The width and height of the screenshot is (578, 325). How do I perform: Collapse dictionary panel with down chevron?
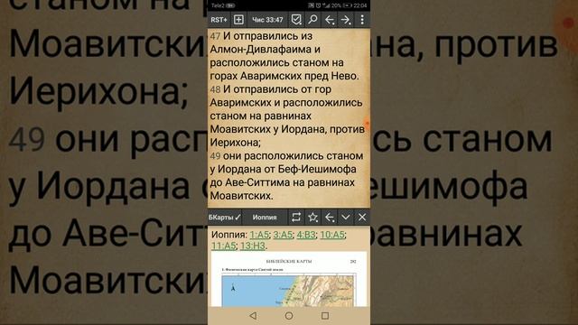[x=346, y=217]
